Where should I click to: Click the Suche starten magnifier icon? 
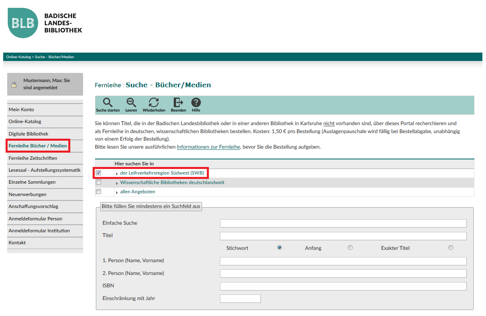pos(108,102)
